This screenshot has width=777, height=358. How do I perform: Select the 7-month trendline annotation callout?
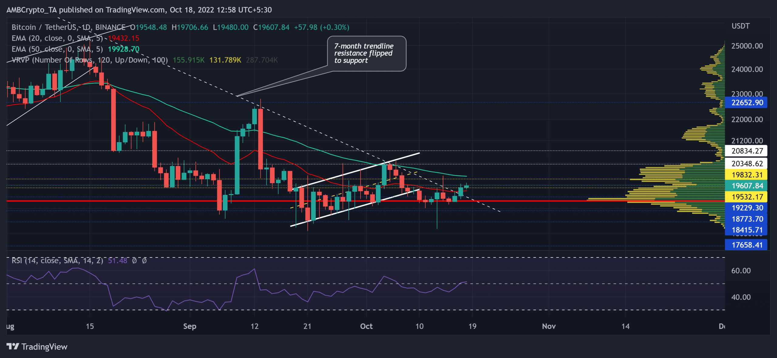tap(366, 54)
